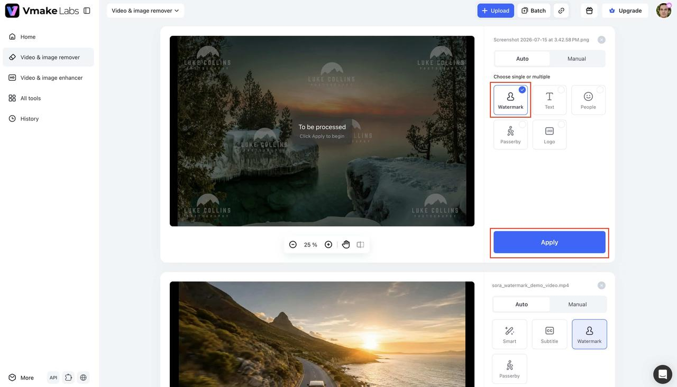677x387 pixels.
Task: Open All tools in the sidebar
Action: tap(48, 98)
